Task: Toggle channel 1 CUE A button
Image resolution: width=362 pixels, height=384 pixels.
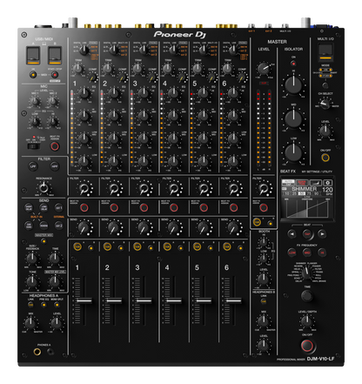Action: (x=77, y=246)
